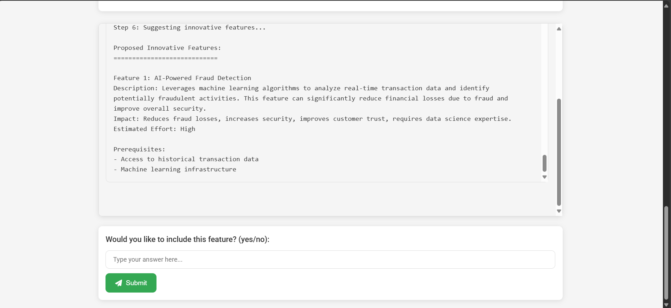Click the page scrollbar's up arrow
This screenshot has width=671, height=308.
coord(666,6)
